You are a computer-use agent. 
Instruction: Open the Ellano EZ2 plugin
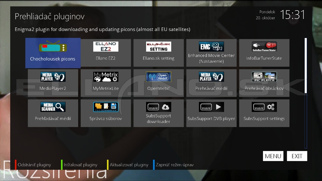(x=106, y=53)
